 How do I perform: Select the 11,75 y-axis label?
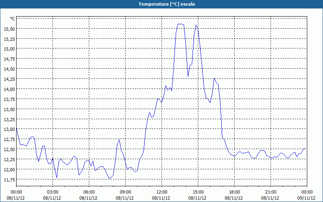(9, 179)
